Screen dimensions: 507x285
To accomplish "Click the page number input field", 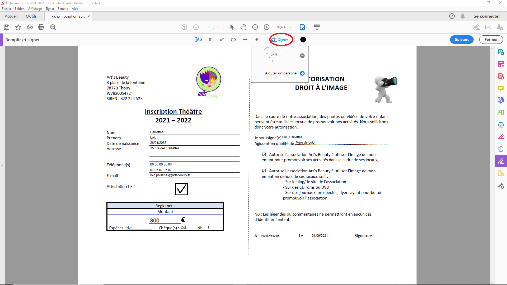I will (x=208, y=27).
